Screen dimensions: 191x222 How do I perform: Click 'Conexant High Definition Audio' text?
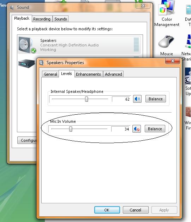70,45
